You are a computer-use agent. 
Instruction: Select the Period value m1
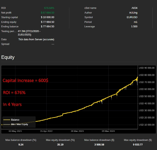135,22
